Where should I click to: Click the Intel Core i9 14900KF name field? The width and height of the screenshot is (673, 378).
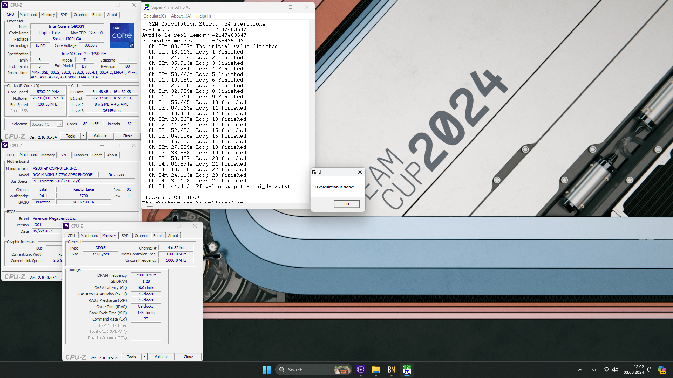(67, 26)
